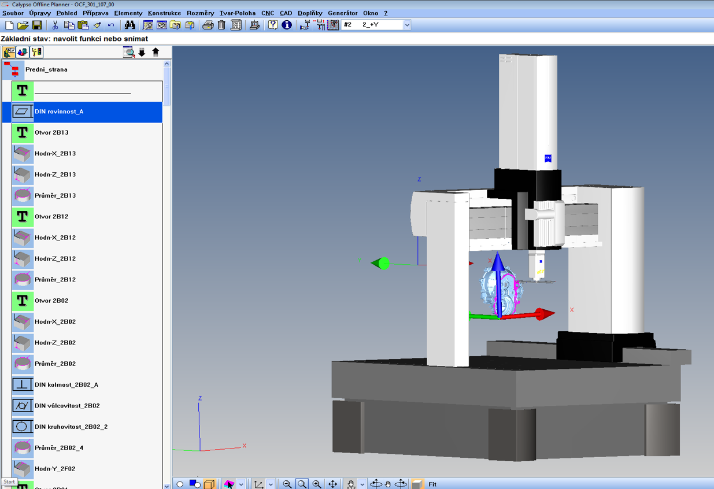The width and height of the screenshot is (714, 489).
Task: Click the feature list scroll-up arrow
Action: coord(167,64)
